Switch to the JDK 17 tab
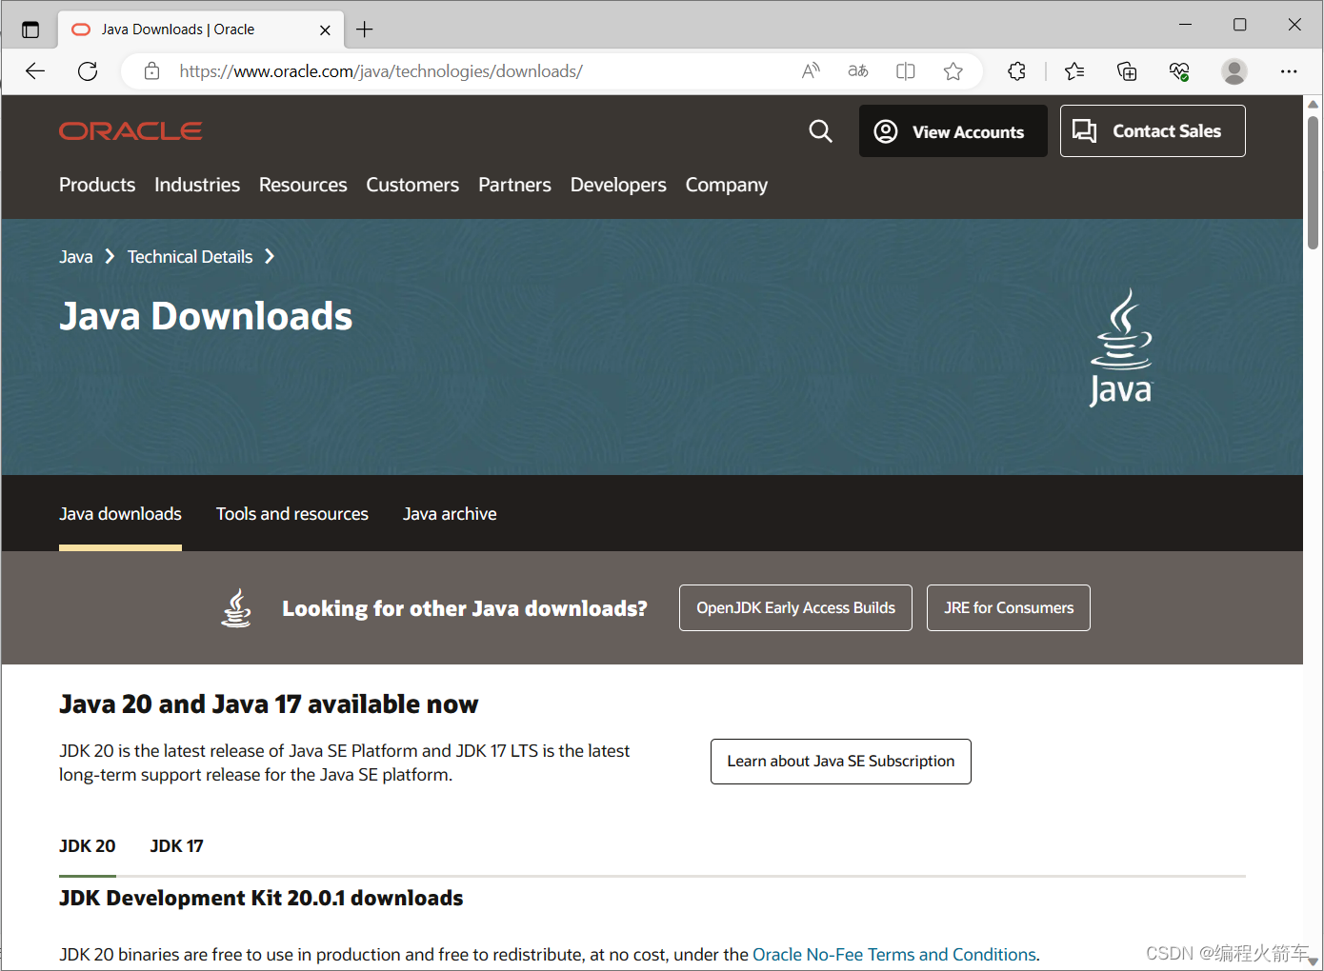Screen dimensions: 1324x971 tap(177, 846)
